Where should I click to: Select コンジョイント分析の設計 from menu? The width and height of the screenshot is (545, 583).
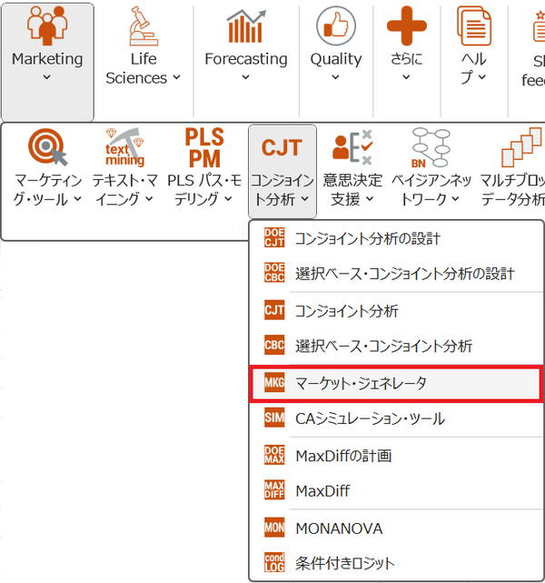[x=367, y=238]
